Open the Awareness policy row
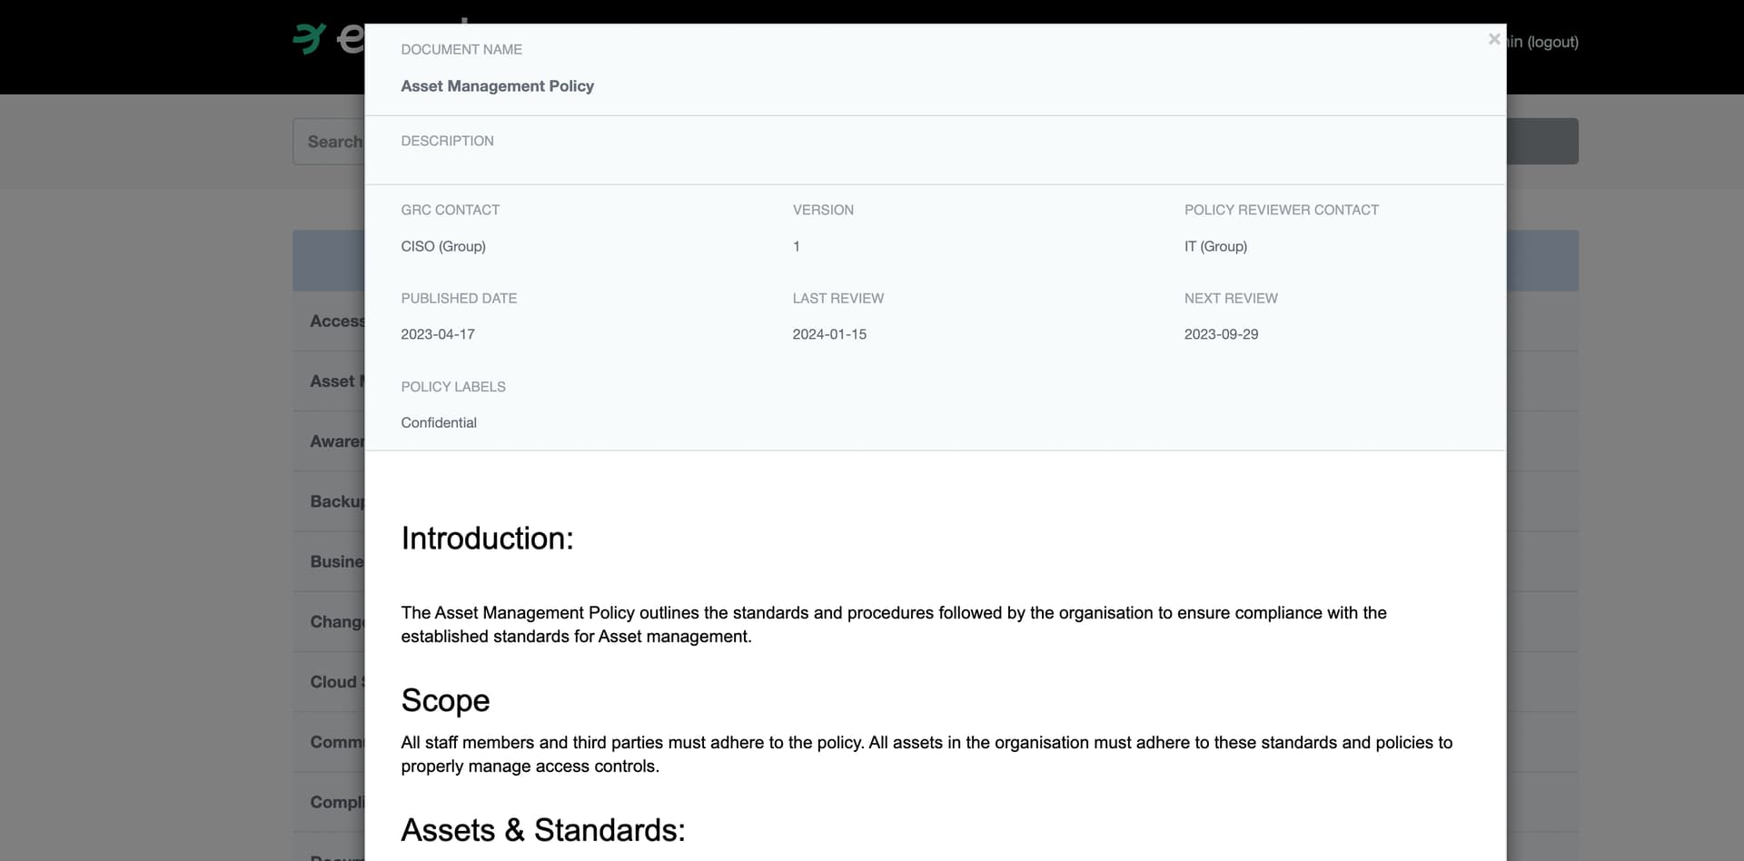This screenshot has width=1744, height=861. (329, 441)
